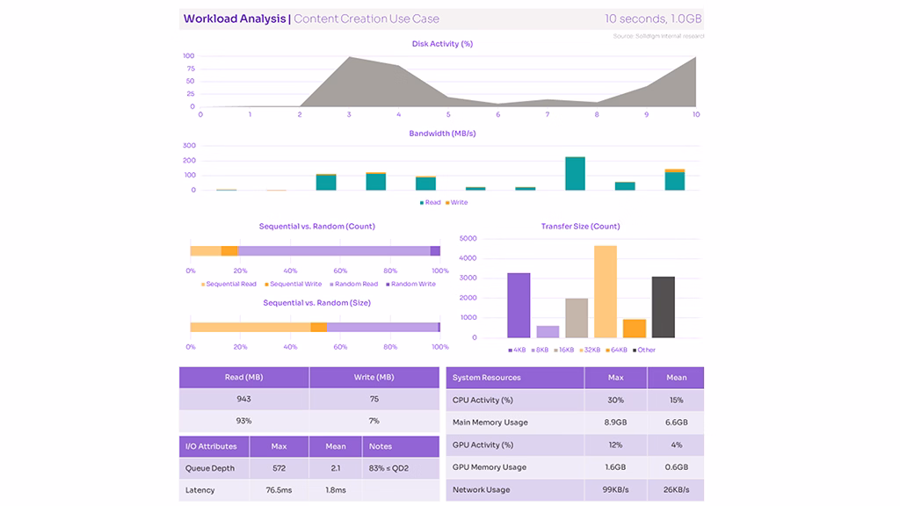Click the Sequential vs. Random (Size) title
This screenshot has width=900, height=506.
316,302
